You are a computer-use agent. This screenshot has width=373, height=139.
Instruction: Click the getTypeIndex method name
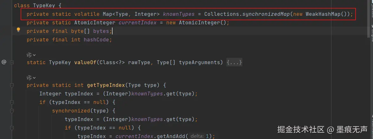pyautogui.click(x=106, y=85)
